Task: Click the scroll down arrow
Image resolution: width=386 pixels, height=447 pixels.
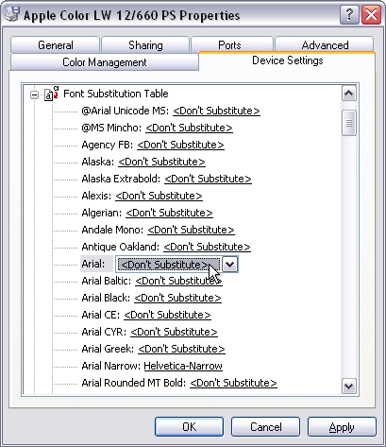Action: pos(349,386)
